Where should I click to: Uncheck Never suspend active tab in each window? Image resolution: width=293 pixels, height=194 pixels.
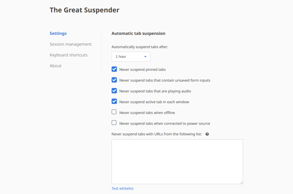click(114, 101)
